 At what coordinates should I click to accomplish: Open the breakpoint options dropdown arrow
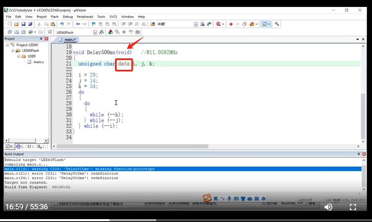coord(256,24)
